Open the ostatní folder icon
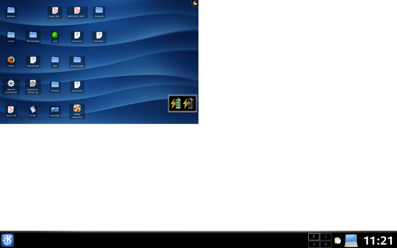 (x=11, y=37)
